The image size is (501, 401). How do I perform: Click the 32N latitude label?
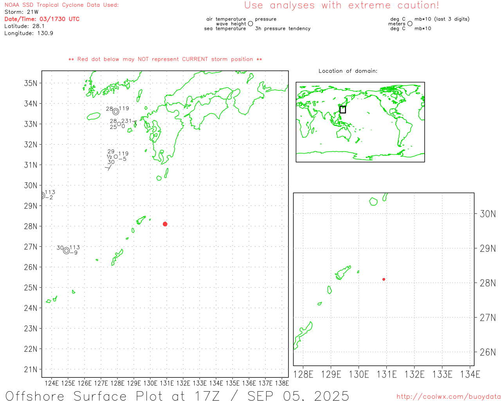(x=31, y=145)
